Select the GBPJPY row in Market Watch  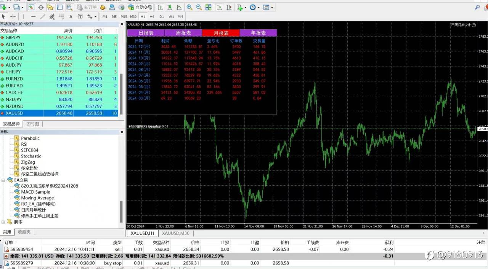pyautogui.click(x=59, y=37)
